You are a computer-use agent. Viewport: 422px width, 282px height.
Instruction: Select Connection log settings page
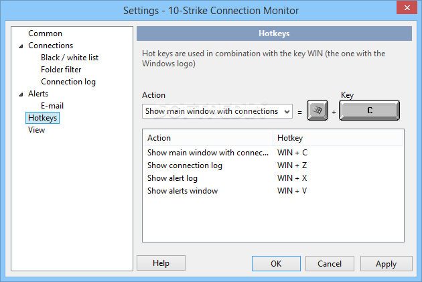tap(68, 82)
